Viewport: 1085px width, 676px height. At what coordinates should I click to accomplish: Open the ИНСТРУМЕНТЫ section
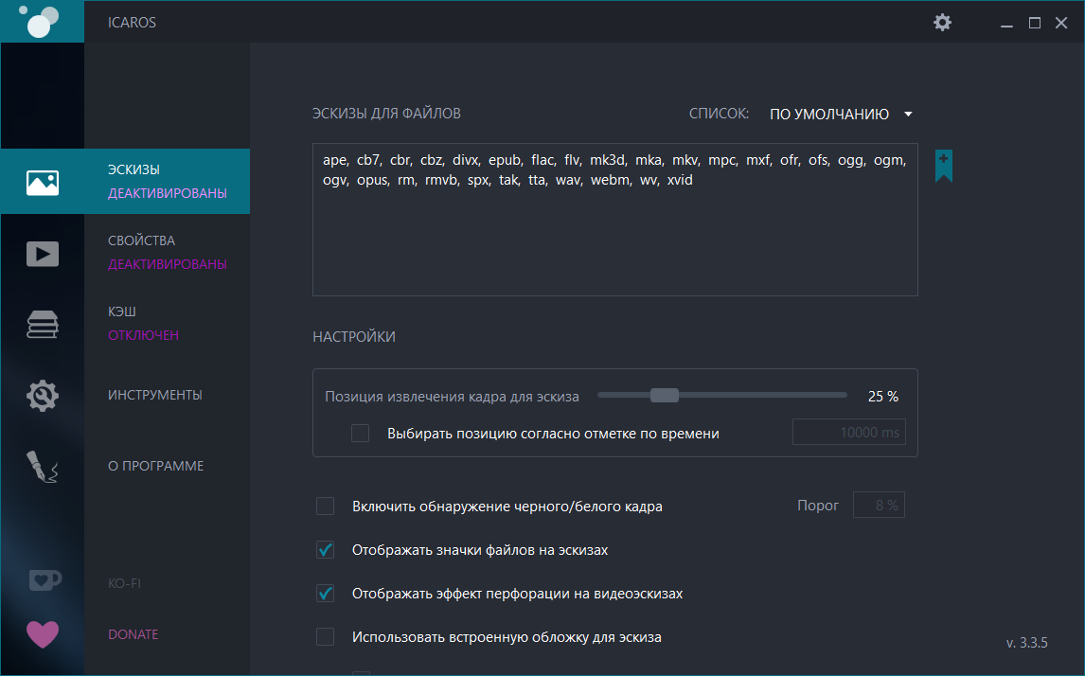point(155,395)
